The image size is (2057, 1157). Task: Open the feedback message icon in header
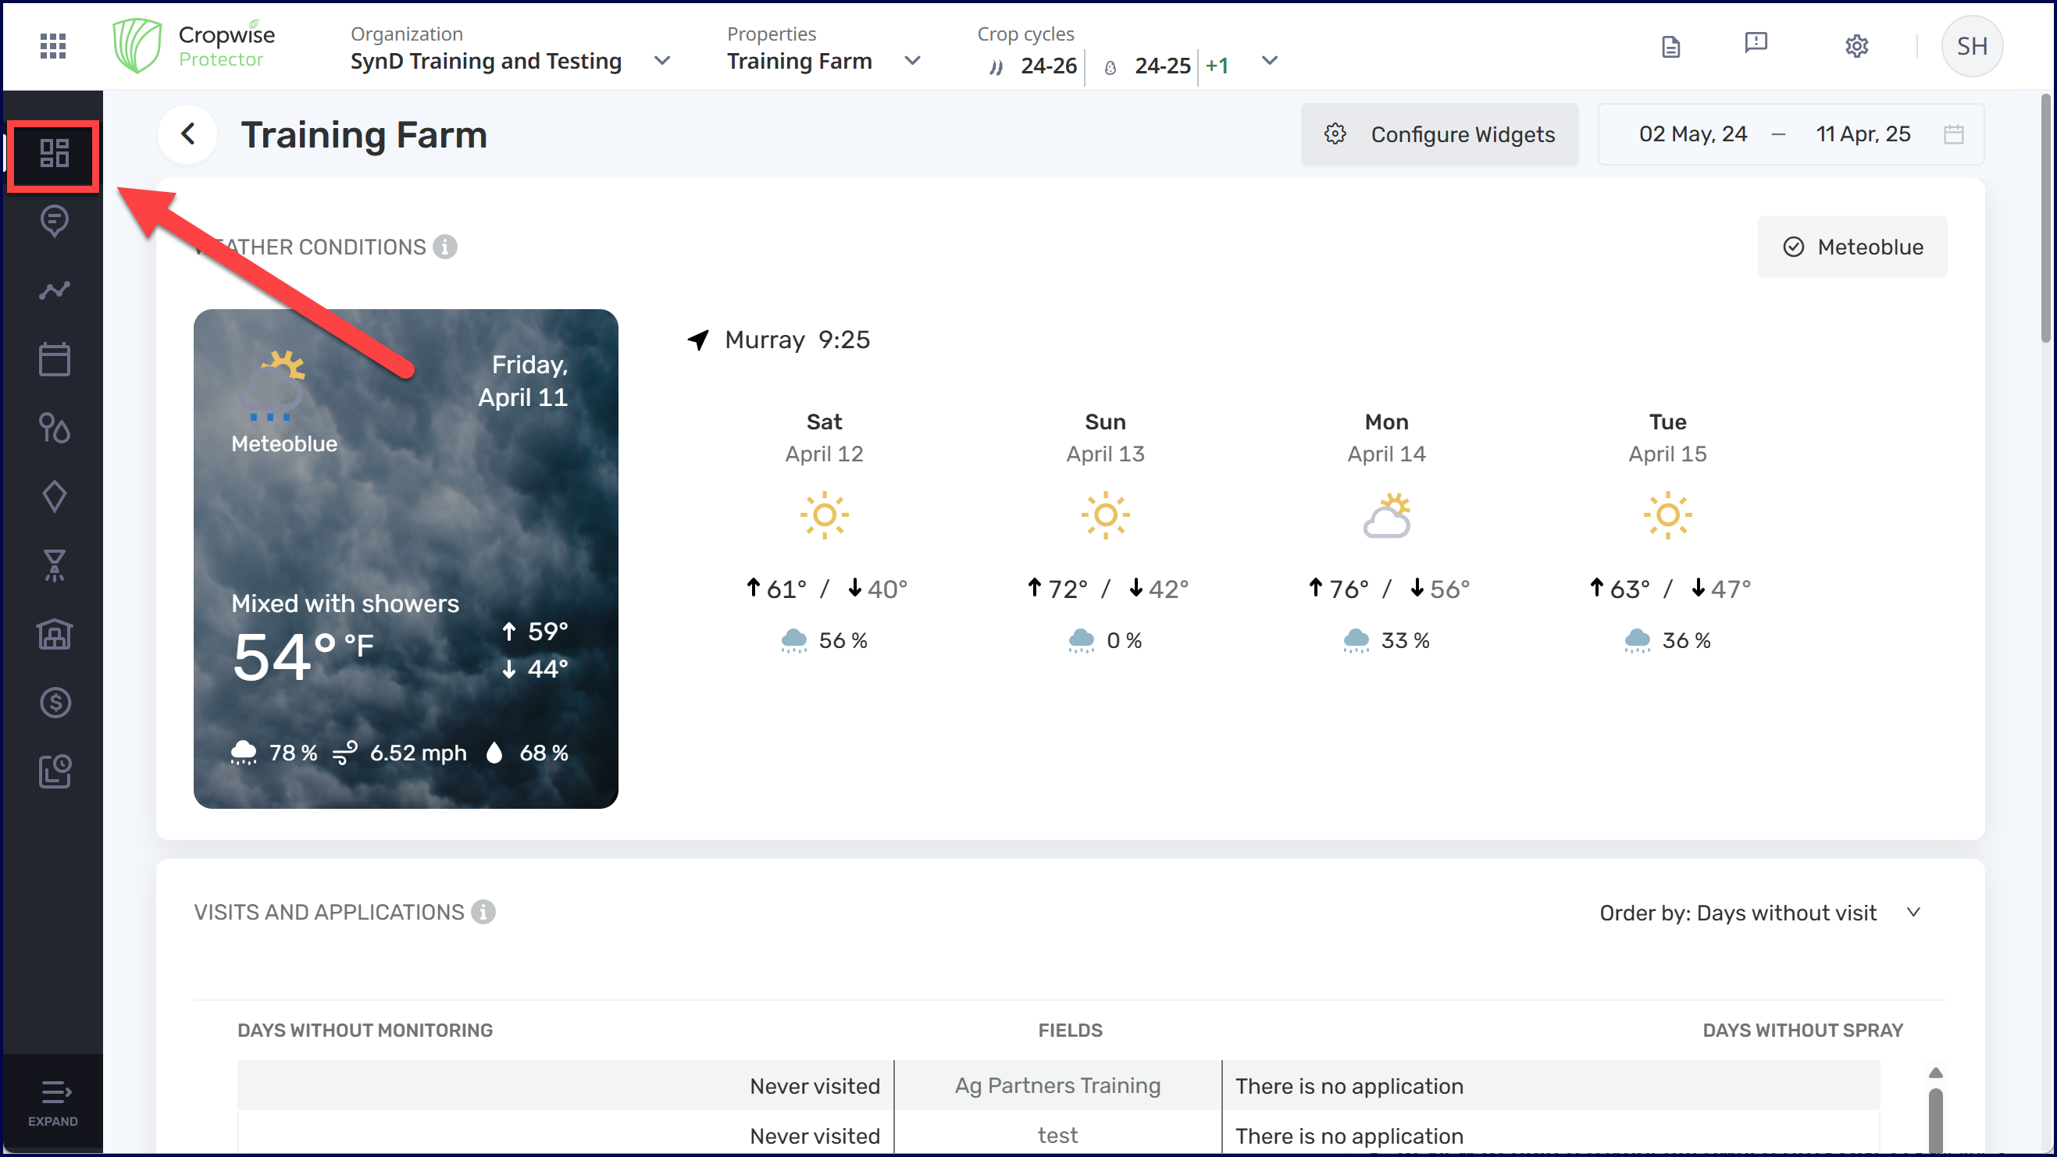(1755, 44)
